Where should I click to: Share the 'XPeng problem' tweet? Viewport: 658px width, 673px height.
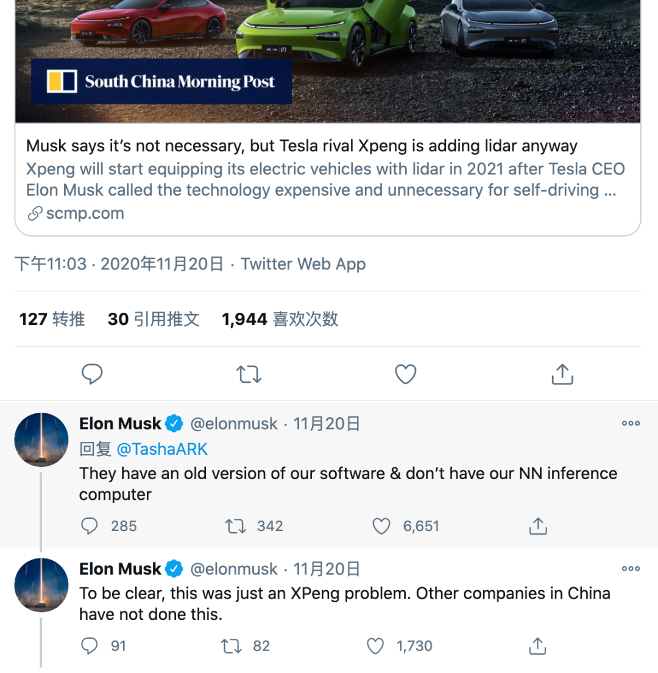click(x=537, y=646)
